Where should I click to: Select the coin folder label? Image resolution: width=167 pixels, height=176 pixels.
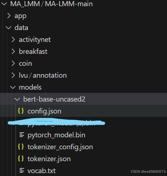tap(25, 64)
